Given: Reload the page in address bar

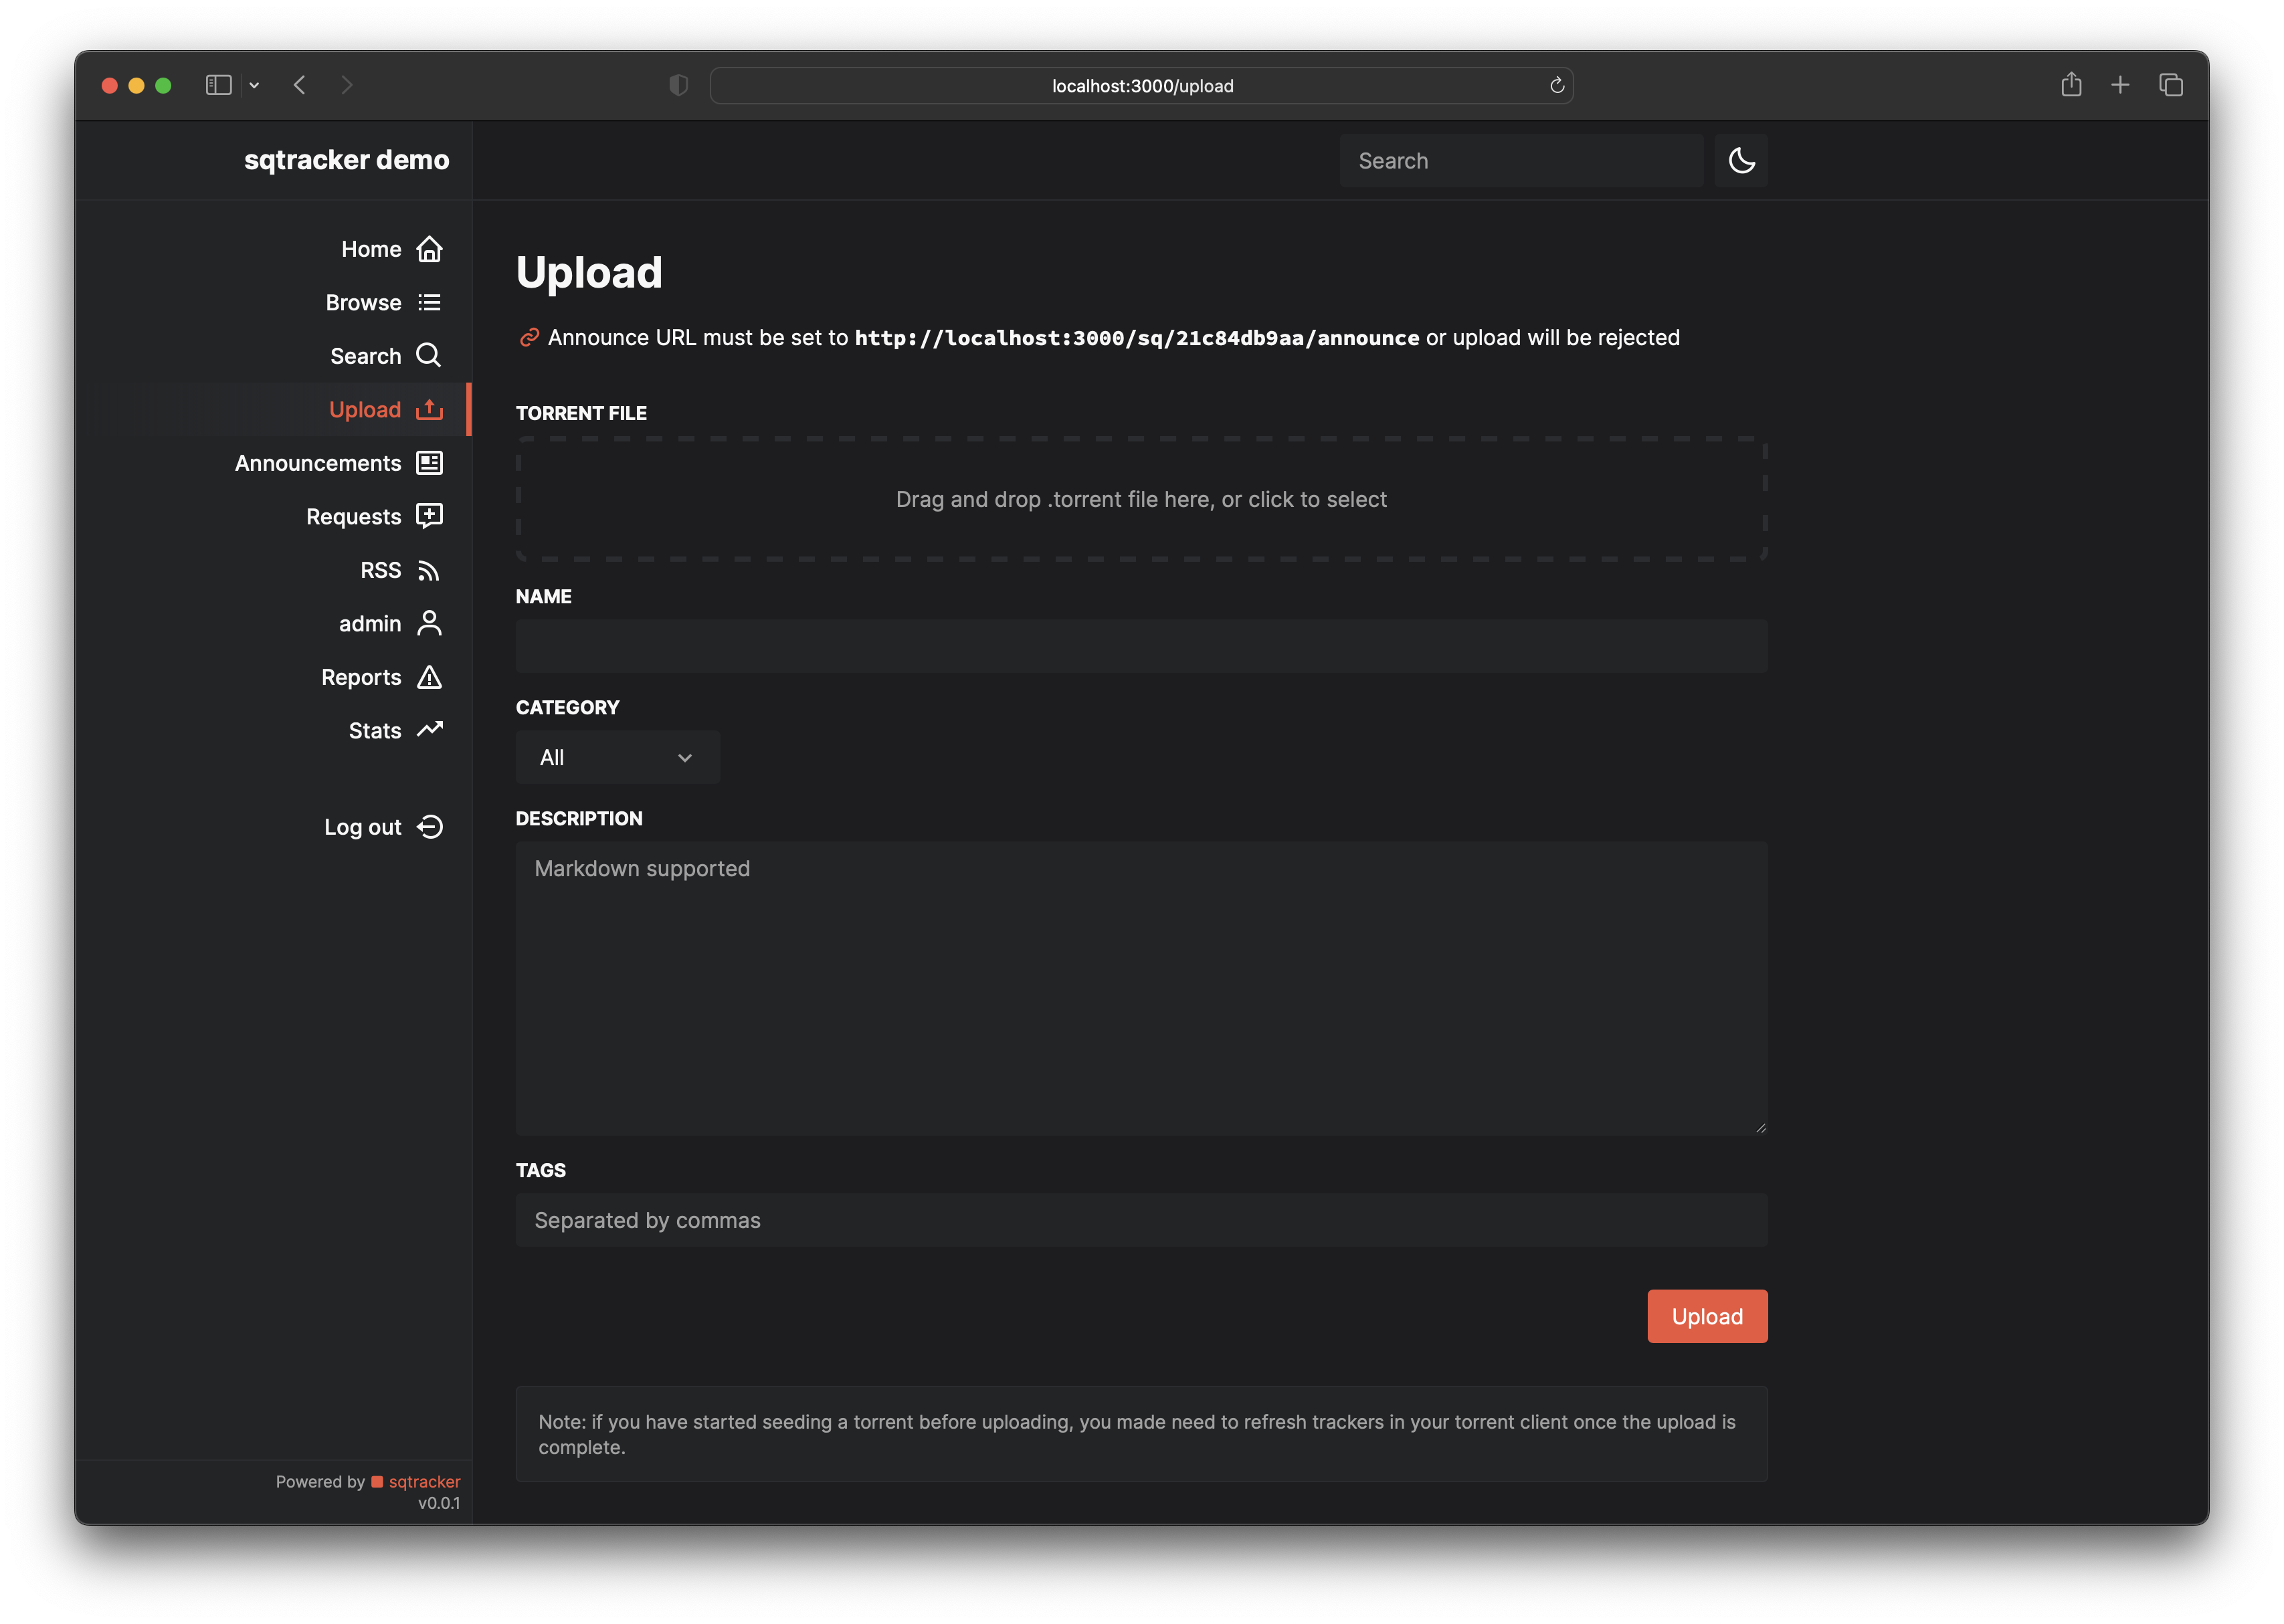Looking at the screenshot, I should (1556, 86).
